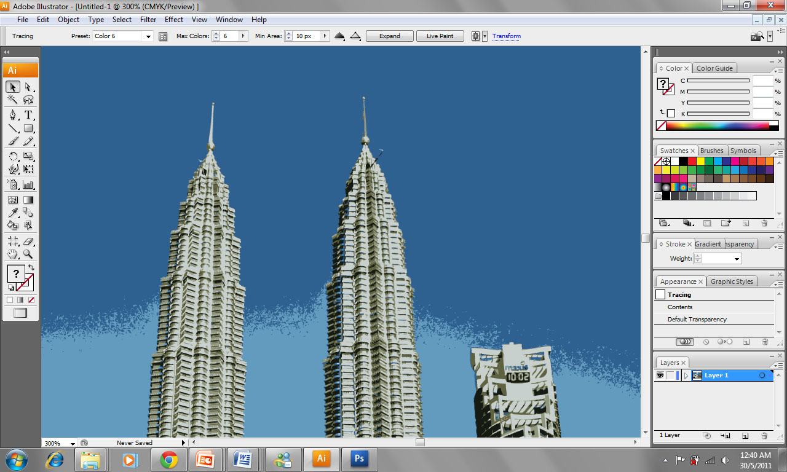This screenshot has width=787, height=472.
Task: Toggle lock box for Layer 1
Action: 670,375
